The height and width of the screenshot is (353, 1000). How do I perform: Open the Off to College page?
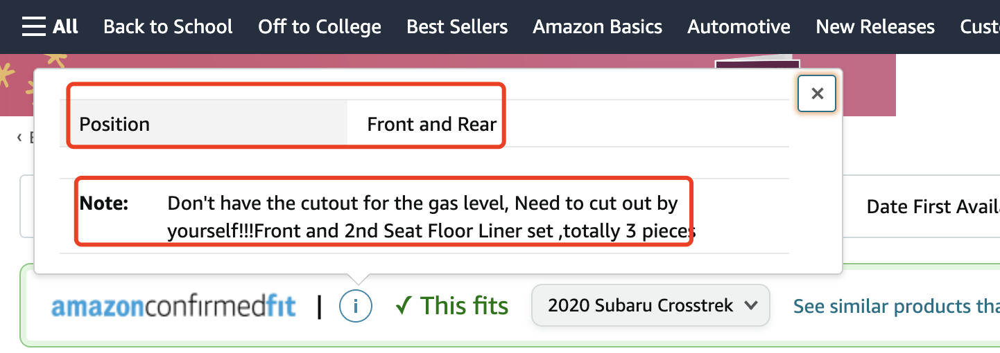pos(320,27)
